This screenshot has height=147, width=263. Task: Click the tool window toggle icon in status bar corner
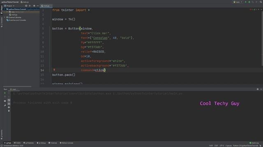pyautogui.click(x=2, y=146)
